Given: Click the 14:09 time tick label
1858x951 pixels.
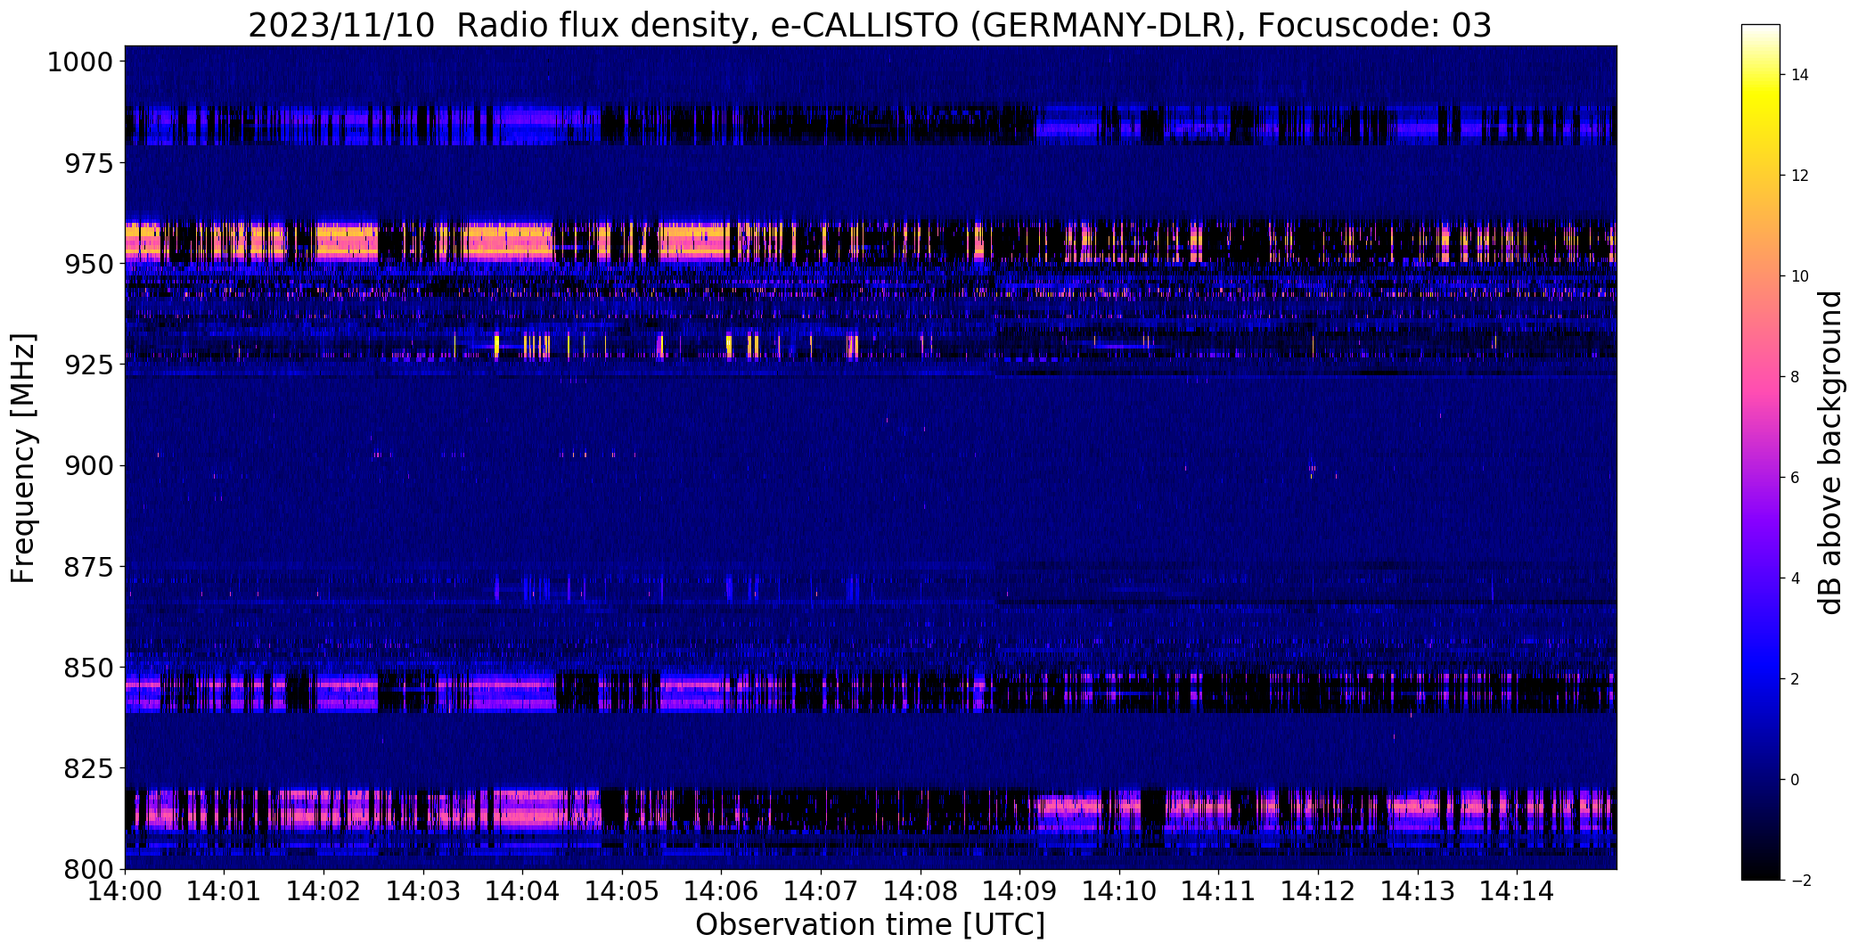Looking at the screenshot, I should [1020, 891].
